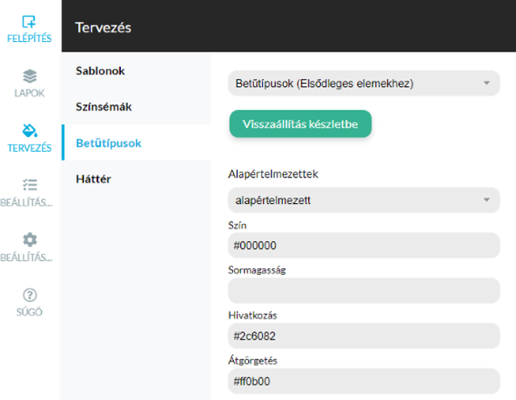516x400 pixels.
Task: Click the FELÉPÍTÉS sidebar label
Action: [29, 39]
